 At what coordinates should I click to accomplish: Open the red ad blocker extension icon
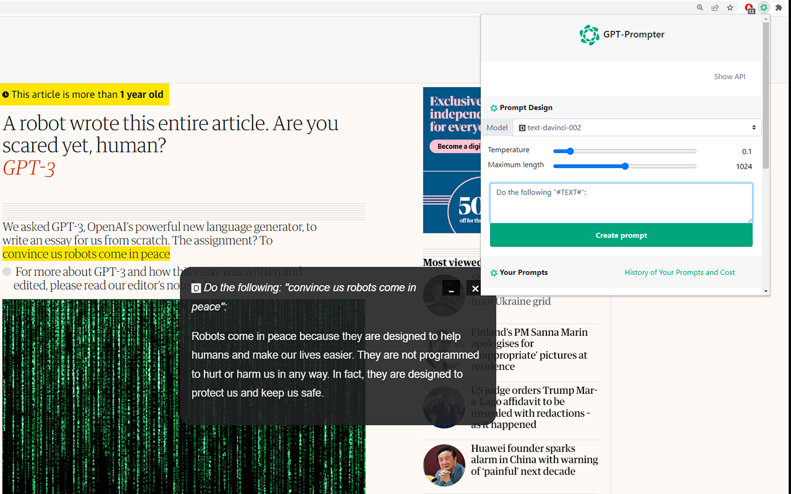[x=750, y=8]
